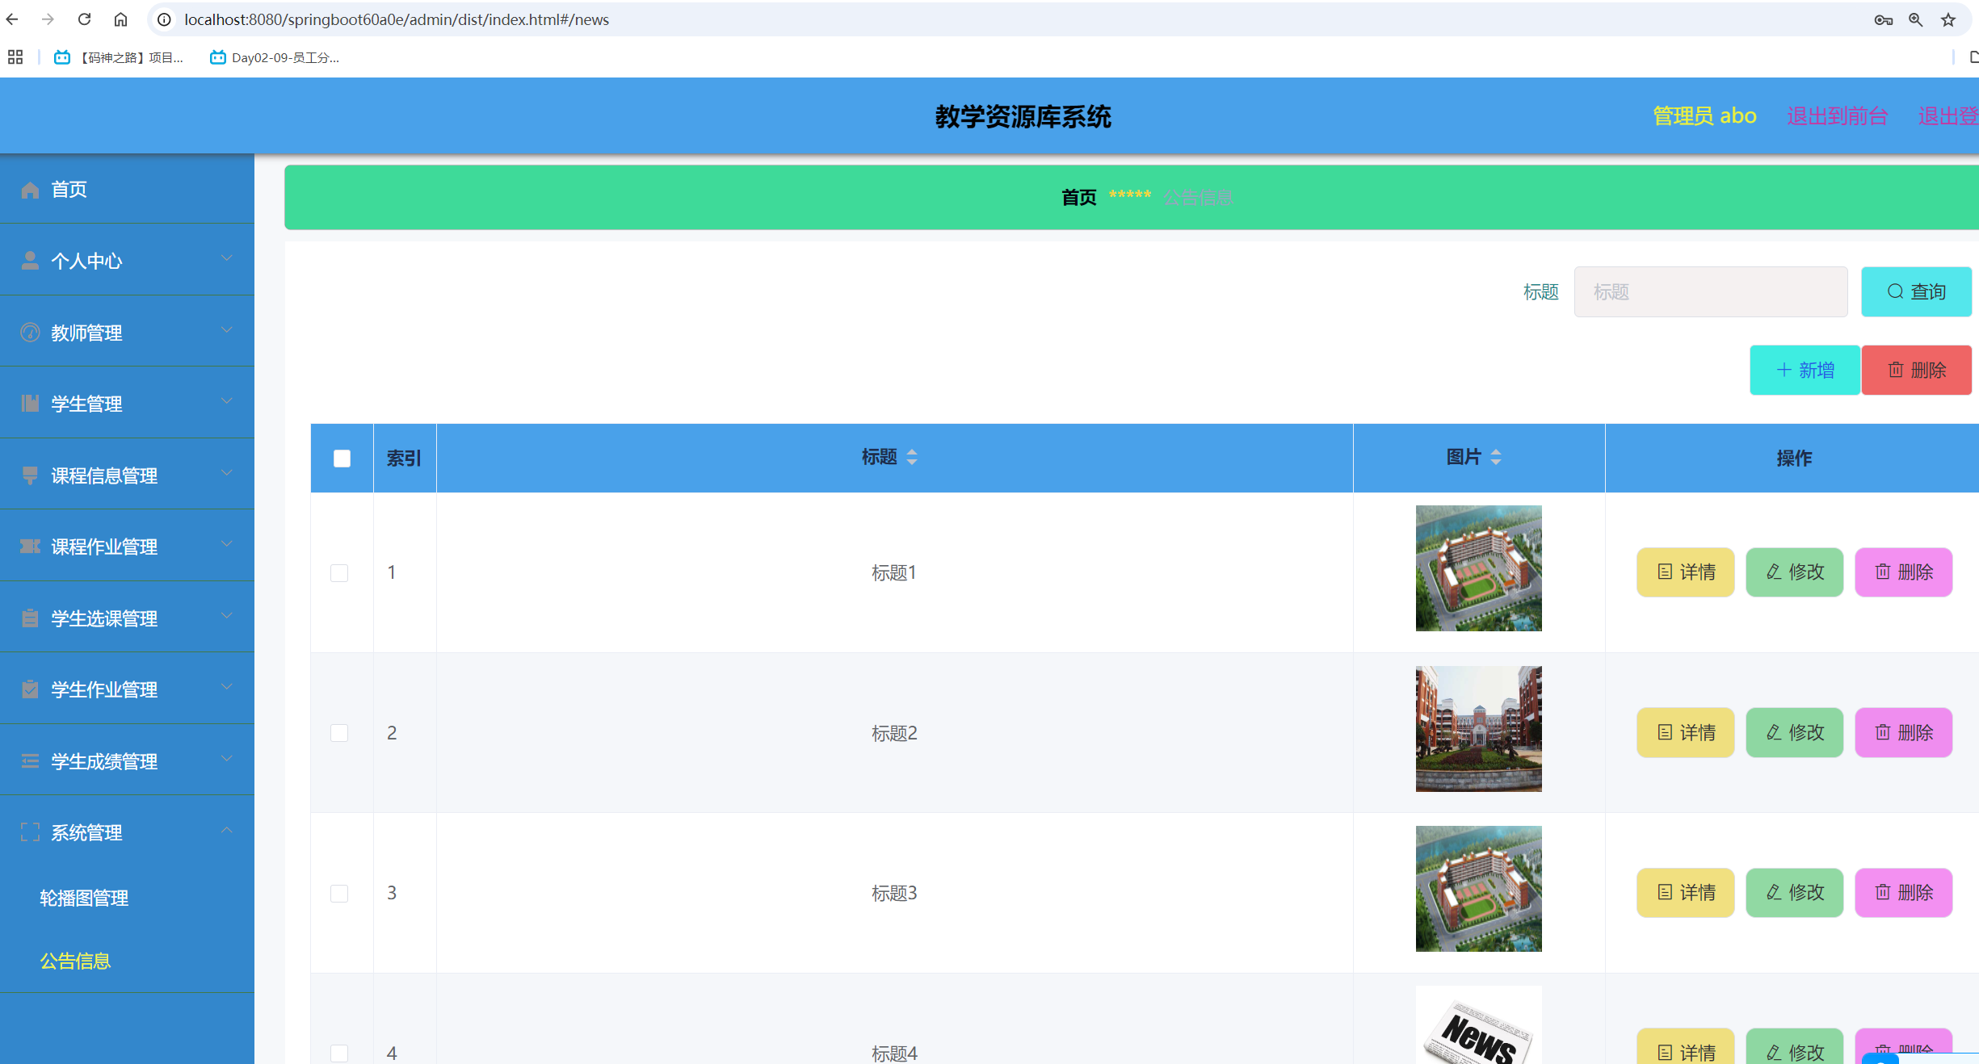This screenshot has height=1064, width=1979.
Task: Click the 学生成绩管理 list icon
Action: click(x=30, y=760)
